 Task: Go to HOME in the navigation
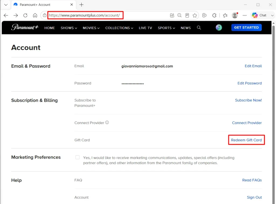click(50, 28)
